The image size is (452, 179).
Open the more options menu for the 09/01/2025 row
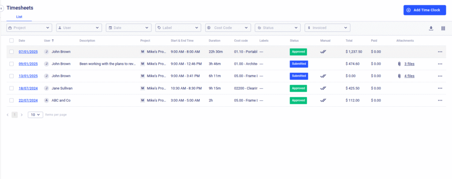coord(440,64)
